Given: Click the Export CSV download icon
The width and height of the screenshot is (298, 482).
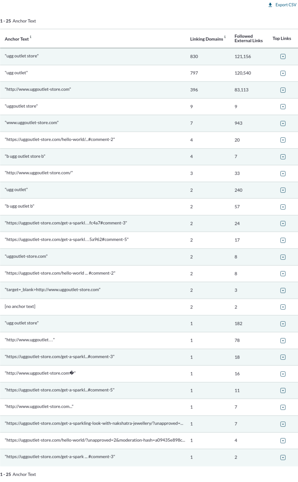Looking at the screenshot, I should tap(270, 5).
